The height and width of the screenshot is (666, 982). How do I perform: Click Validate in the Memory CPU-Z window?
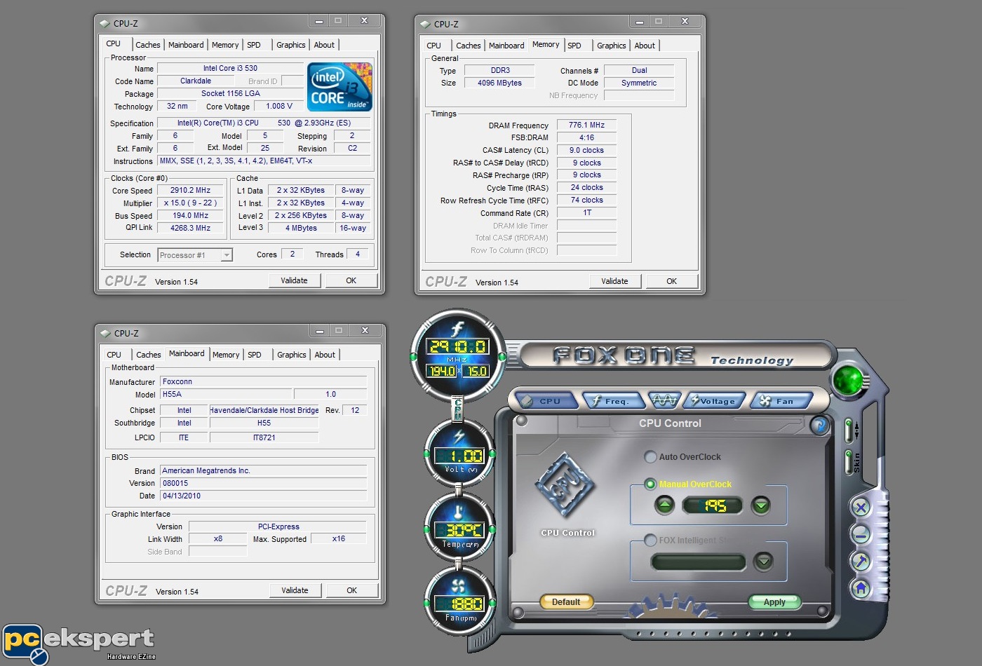[615, 281]
